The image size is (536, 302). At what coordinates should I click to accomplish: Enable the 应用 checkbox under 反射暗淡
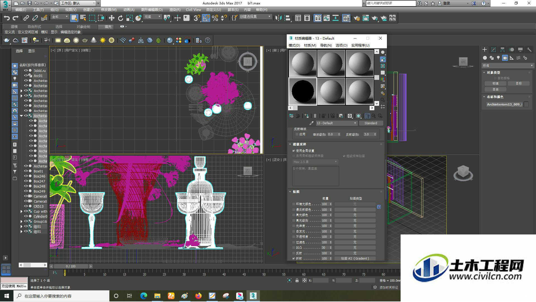tap(297, 135)
